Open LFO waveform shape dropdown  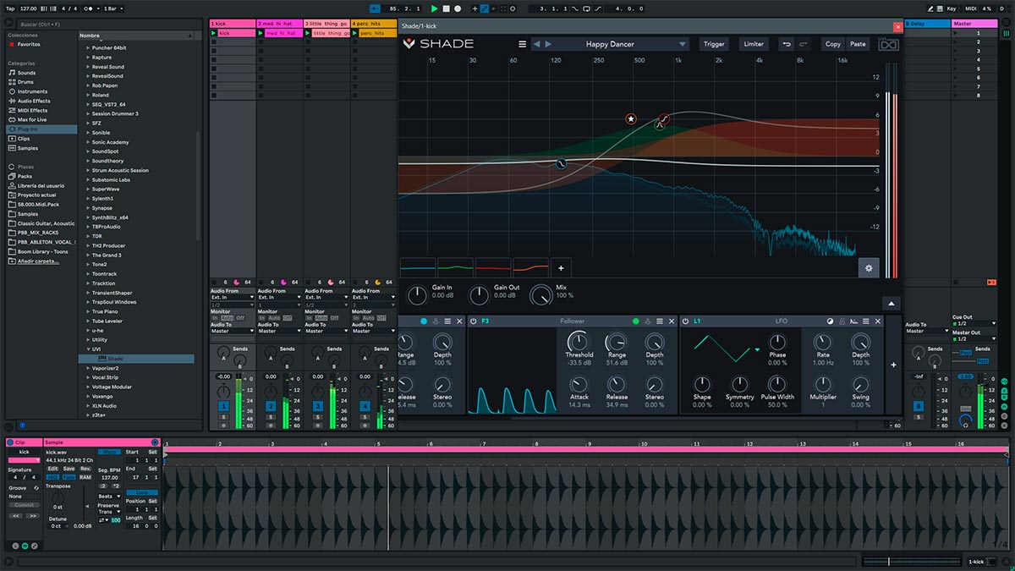point(758,349)
